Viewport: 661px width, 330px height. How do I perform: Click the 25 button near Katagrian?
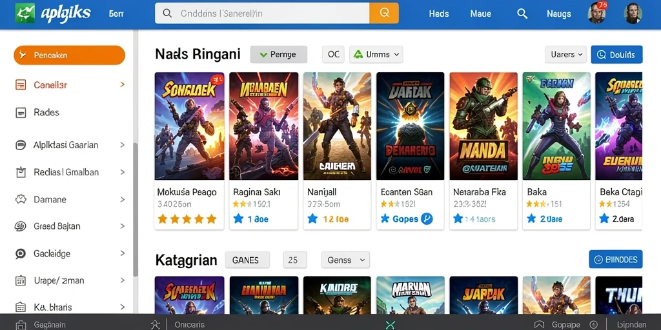coord(294,260)
